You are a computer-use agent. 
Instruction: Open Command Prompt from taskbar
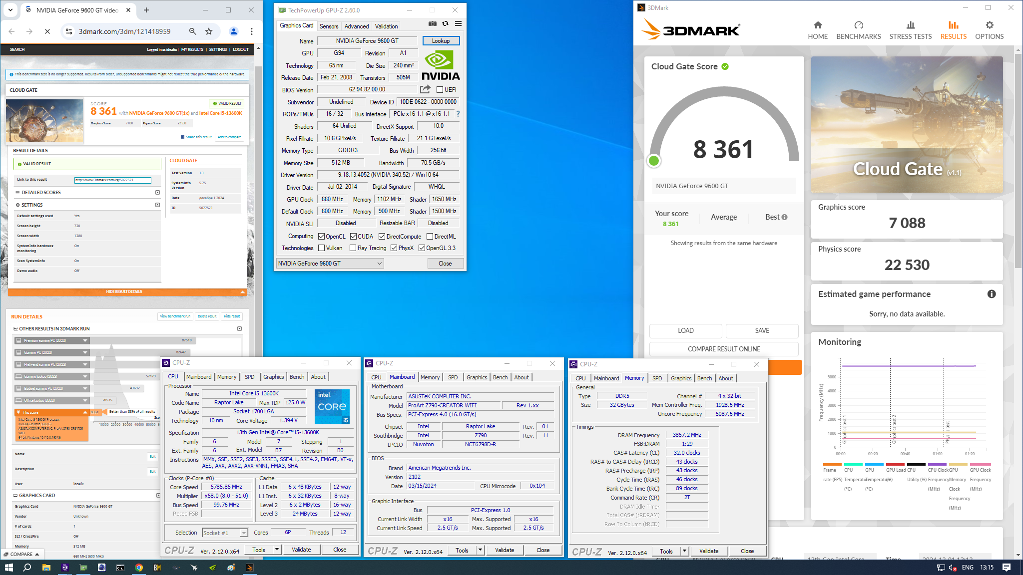[x=120, y=568]
